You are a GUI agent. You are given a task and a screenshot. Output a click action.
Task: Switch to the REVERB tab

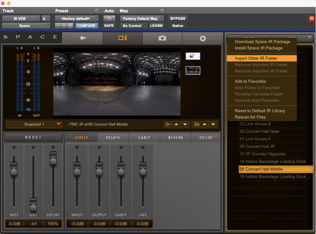[x=175, y=138]
